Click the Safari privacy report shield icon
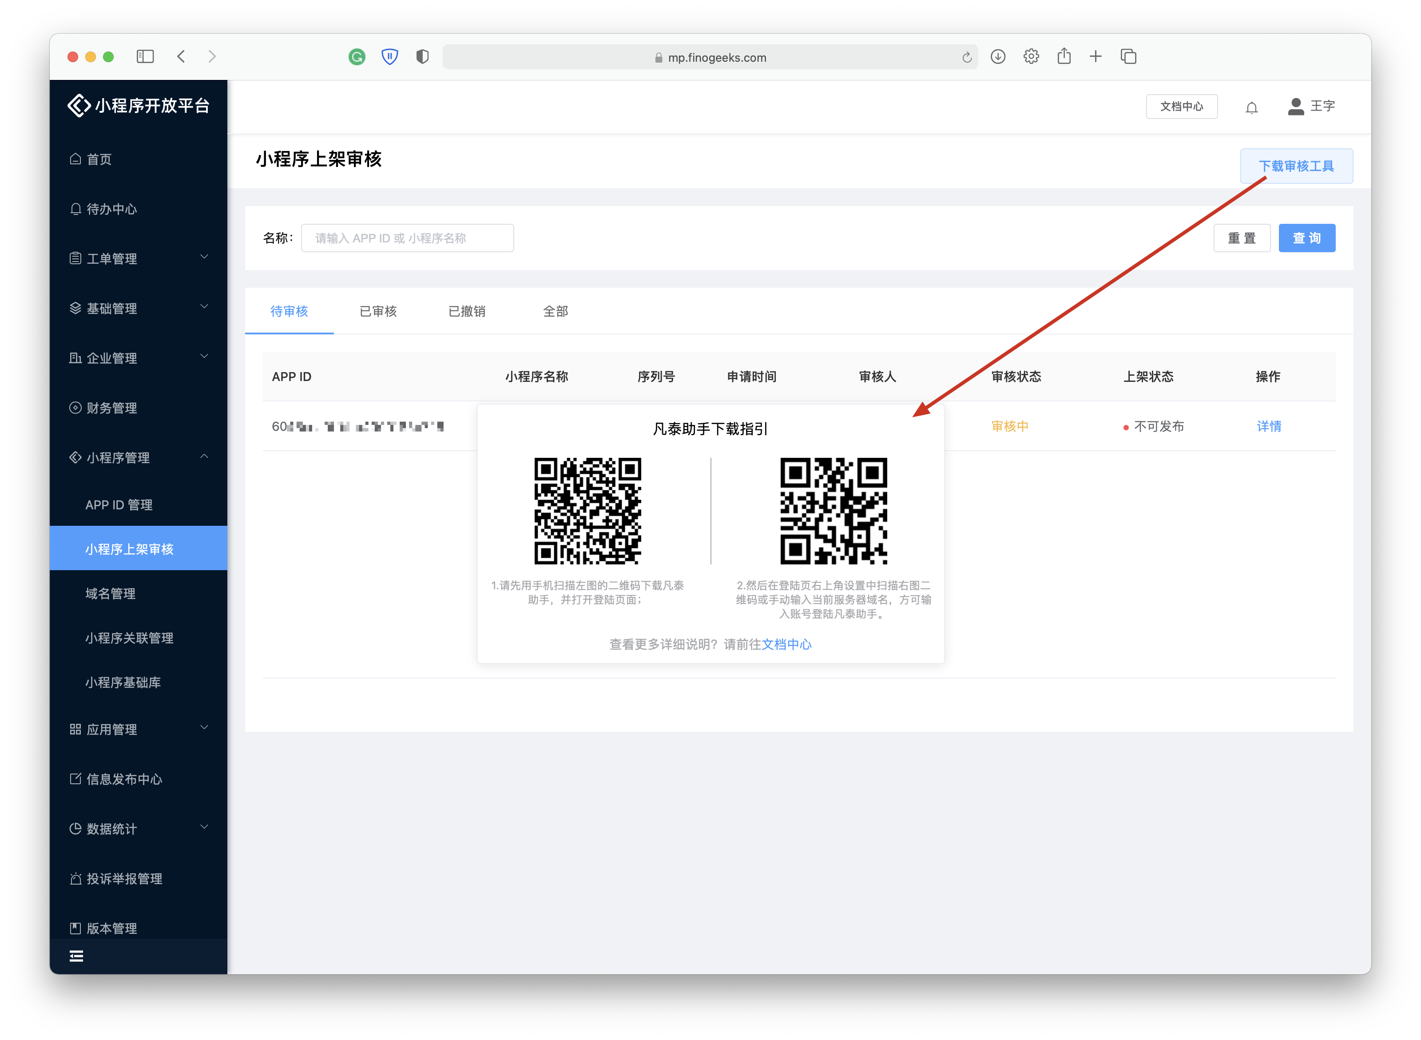The image size is (1421, 1040). (422, 57)
